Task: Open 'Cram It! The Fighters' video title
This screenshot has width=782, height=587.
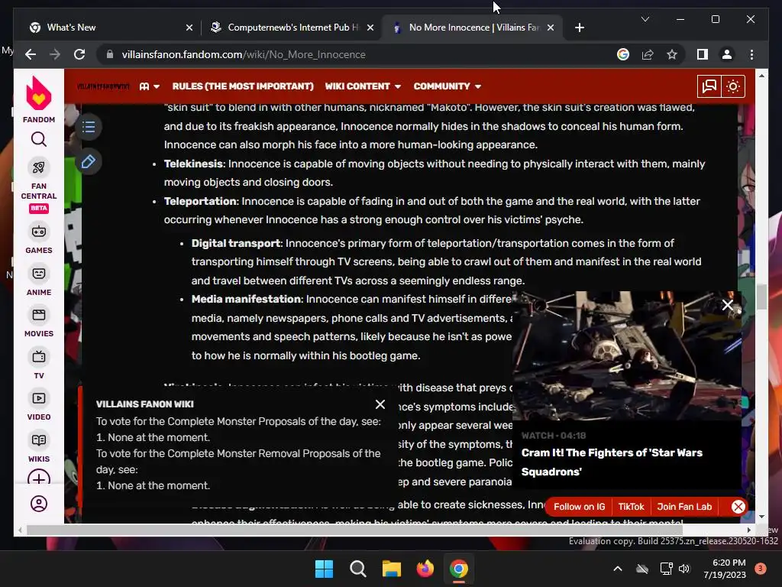Action: (x=612, y=462)
